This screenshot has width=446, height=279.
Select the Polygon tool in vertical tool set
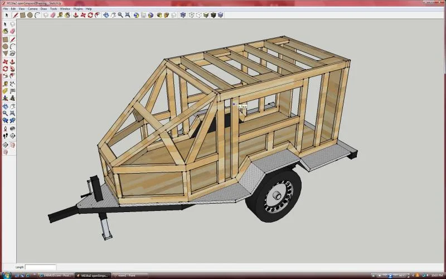click(x=5, y=54)
